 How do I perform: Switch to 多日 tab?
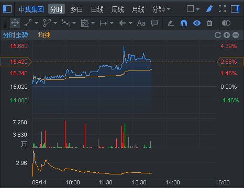coord(76,9)
